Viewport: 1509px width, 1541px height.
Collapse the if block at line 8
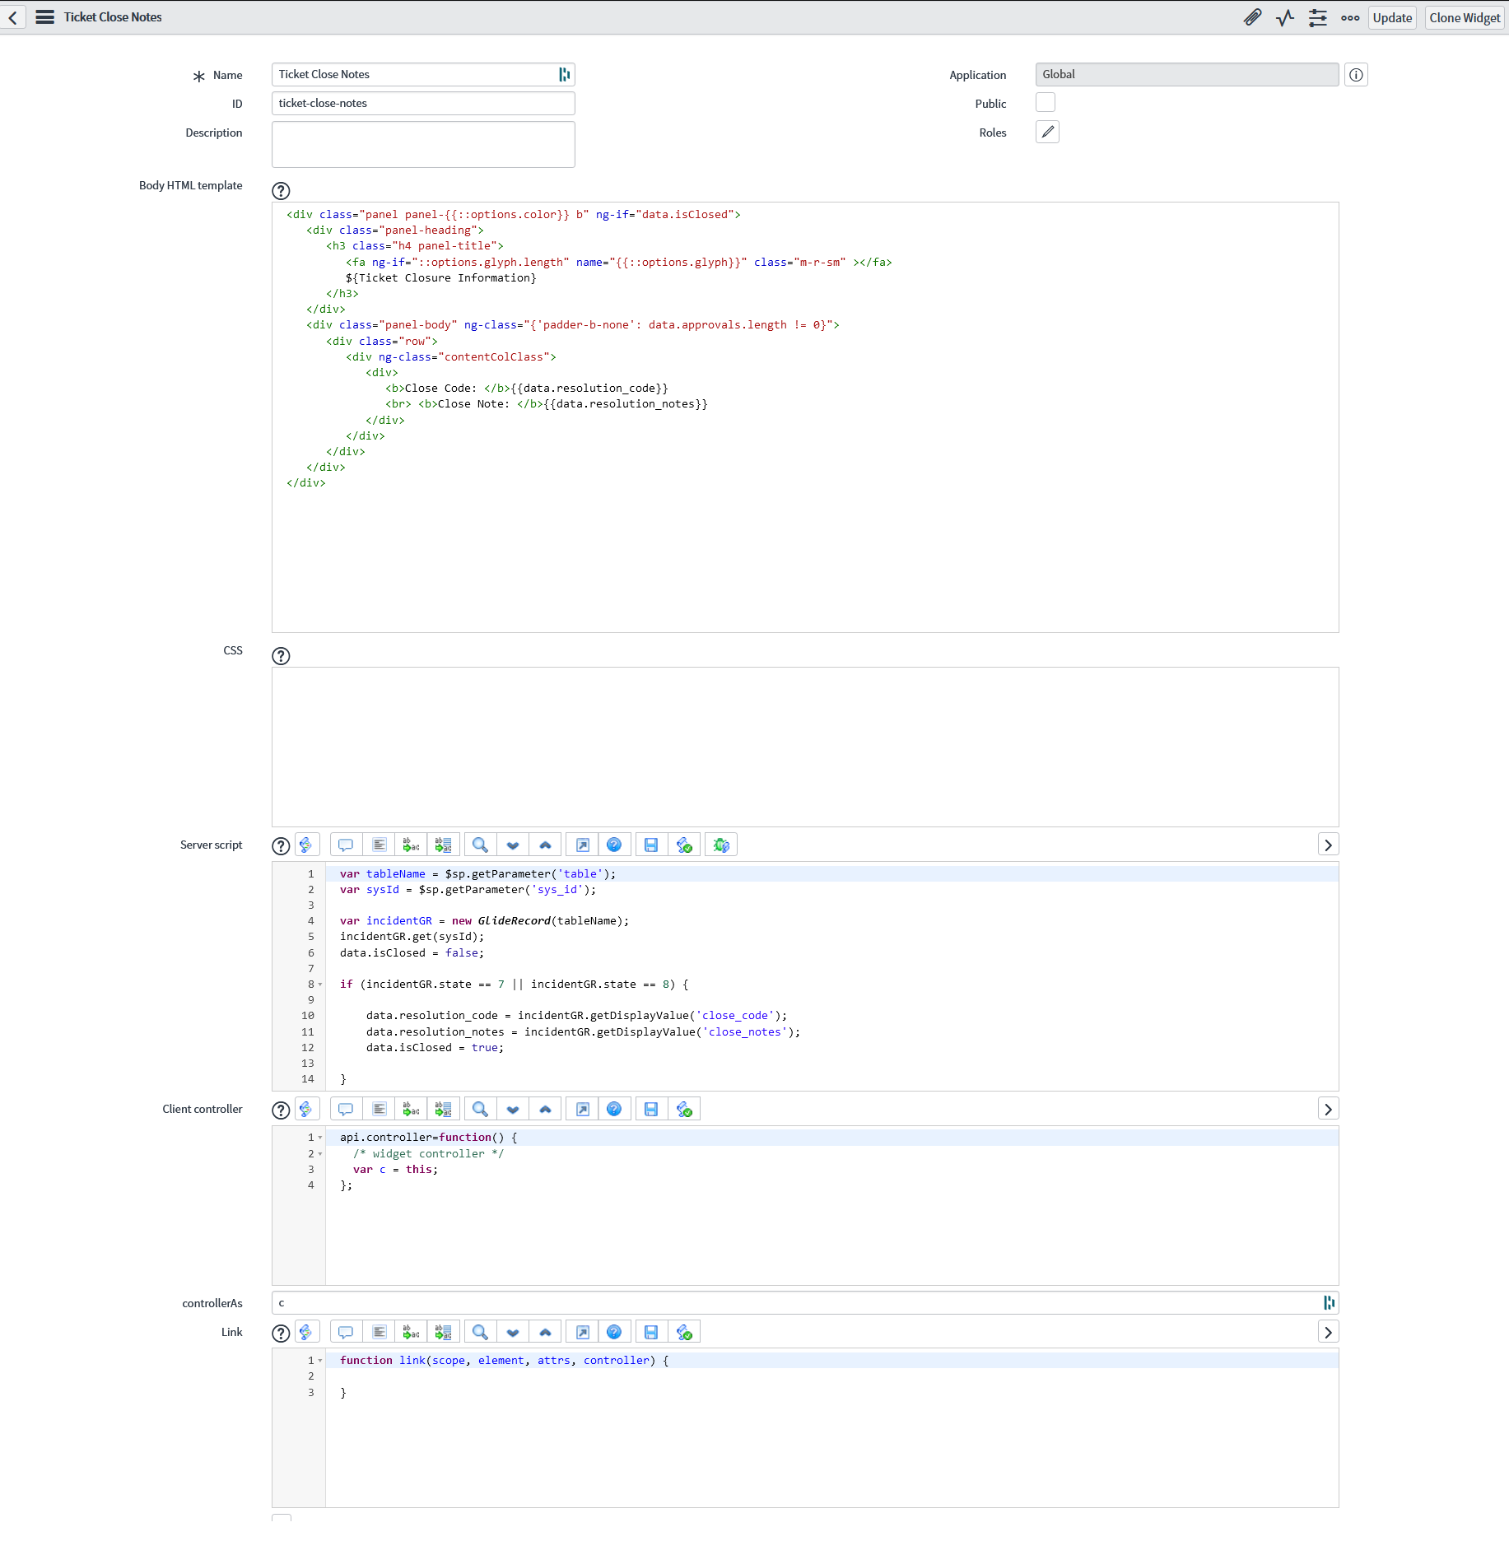(320, 985)
